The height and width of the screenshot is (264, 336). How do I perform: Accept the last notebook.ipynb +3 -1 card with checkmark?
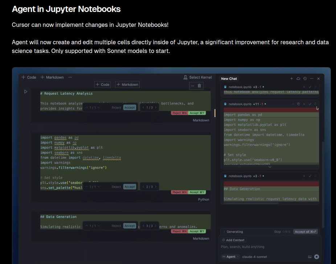tap(310, 176)
